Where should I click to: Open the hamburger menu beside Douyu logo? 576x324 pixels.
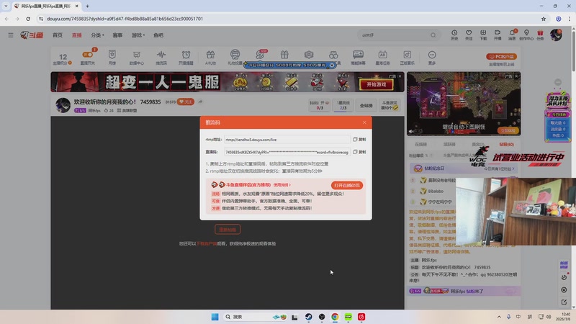[x=11, y=35]
